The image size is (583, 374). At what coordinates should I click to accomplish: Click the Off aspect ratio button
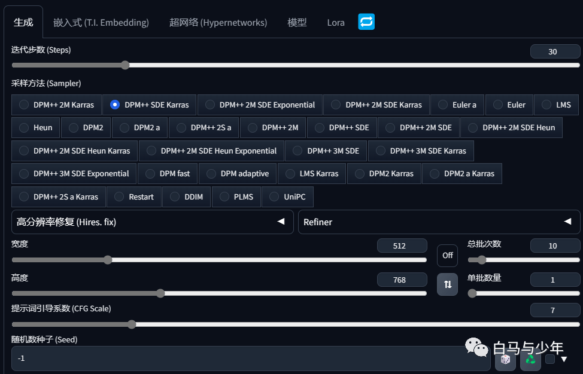(x=447, y=255)
